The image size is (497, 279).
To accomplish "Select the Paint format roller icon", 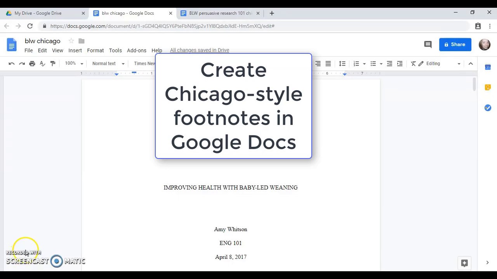I will coord(53,64).
